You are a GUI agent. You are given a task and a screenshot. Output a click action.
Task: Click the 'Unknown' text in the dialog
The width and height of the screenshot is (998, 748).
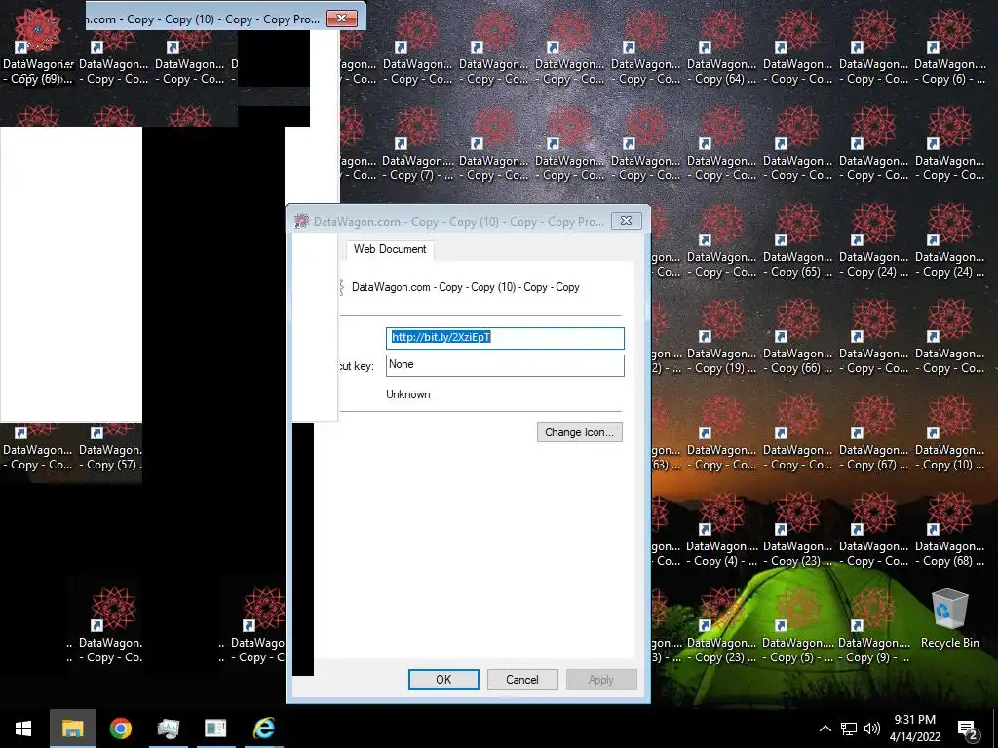click(x=408, y=394)
